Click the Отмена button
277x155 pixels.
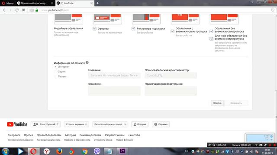coord(217,103)
